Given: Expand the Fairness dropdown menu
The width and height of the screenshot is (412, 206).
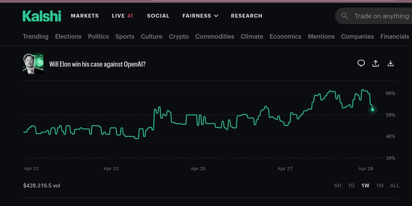Looking at the screenshot, I should point(200,16).
